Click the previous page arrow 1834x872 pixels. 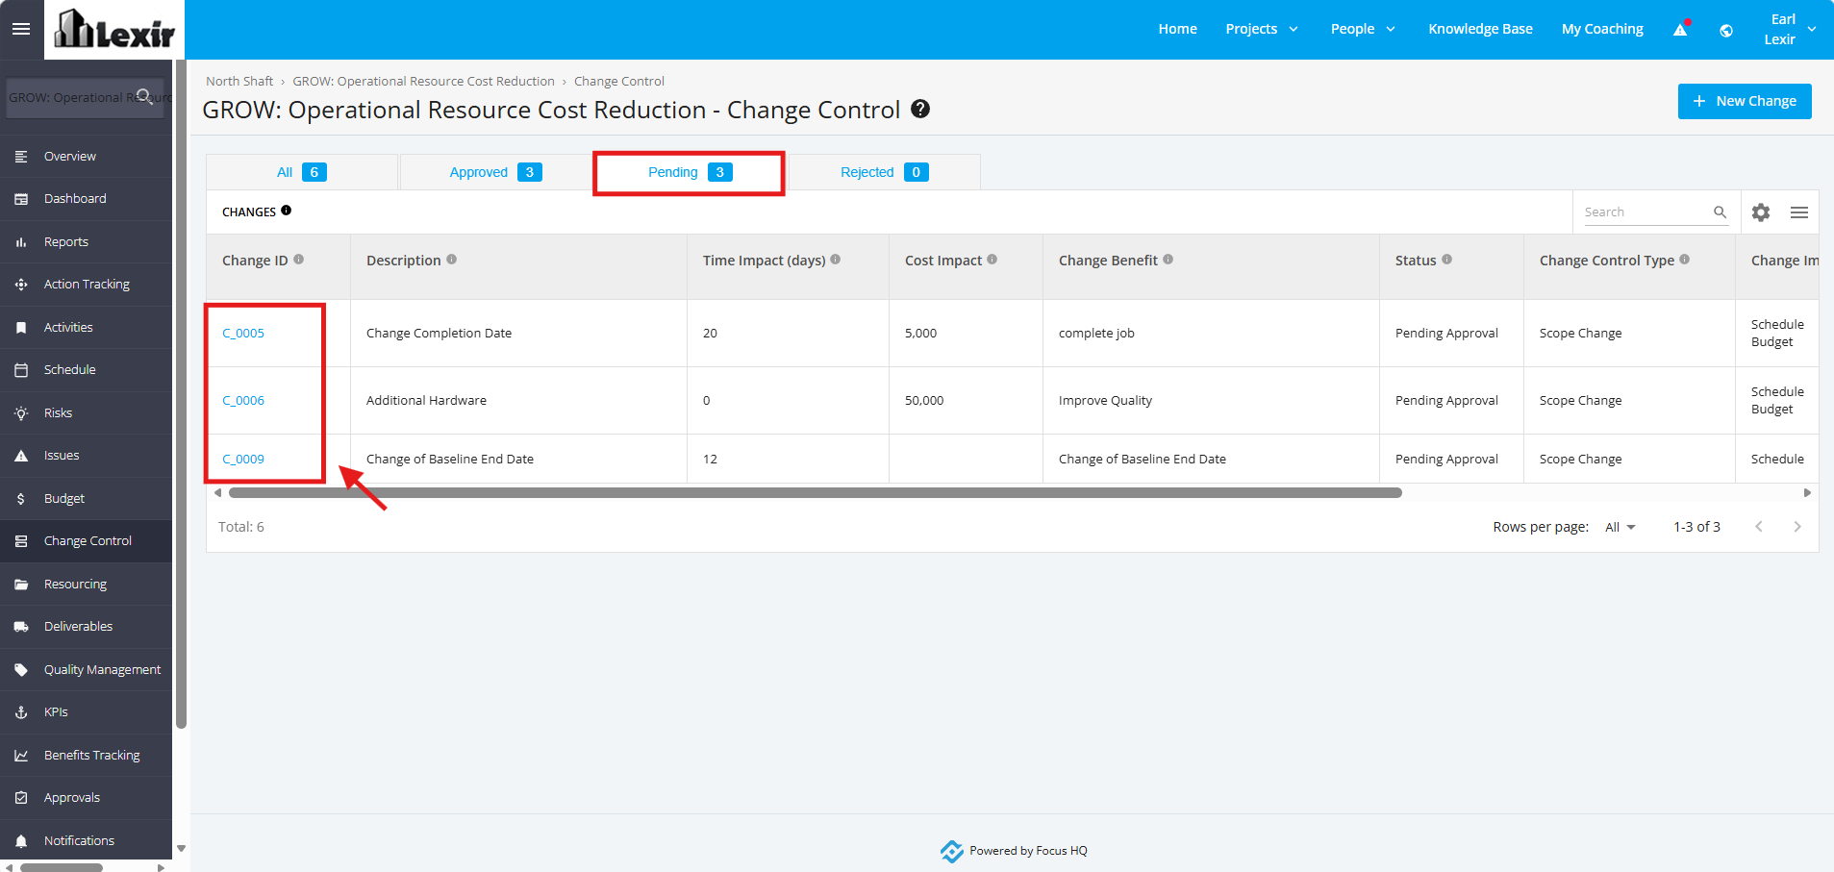coord(1759,527)
